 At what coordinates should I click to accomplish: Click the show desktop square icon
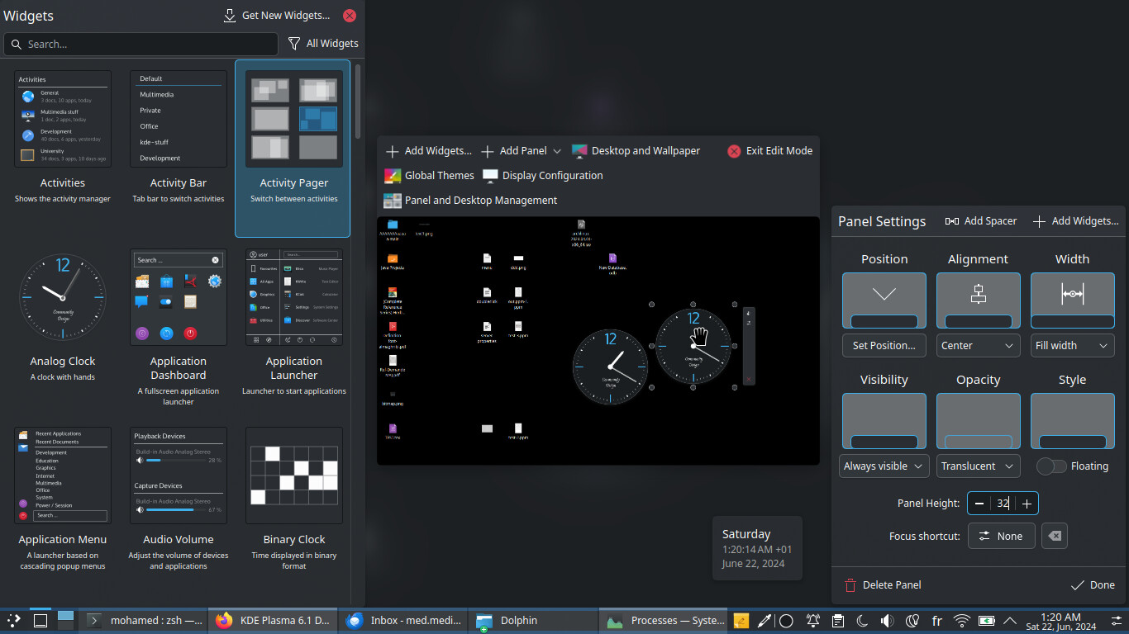click(40, 621)
